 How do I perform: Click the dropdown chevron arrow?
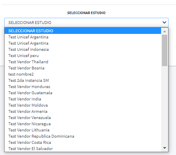click(164, 22)
